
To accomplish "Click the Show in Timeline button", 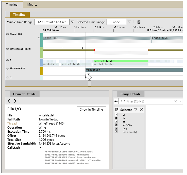I will (x=92, y=109).
